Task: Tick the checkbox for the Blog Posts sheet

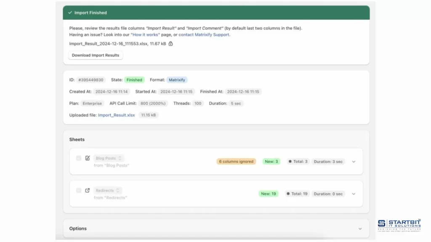Action: (79, 158)
